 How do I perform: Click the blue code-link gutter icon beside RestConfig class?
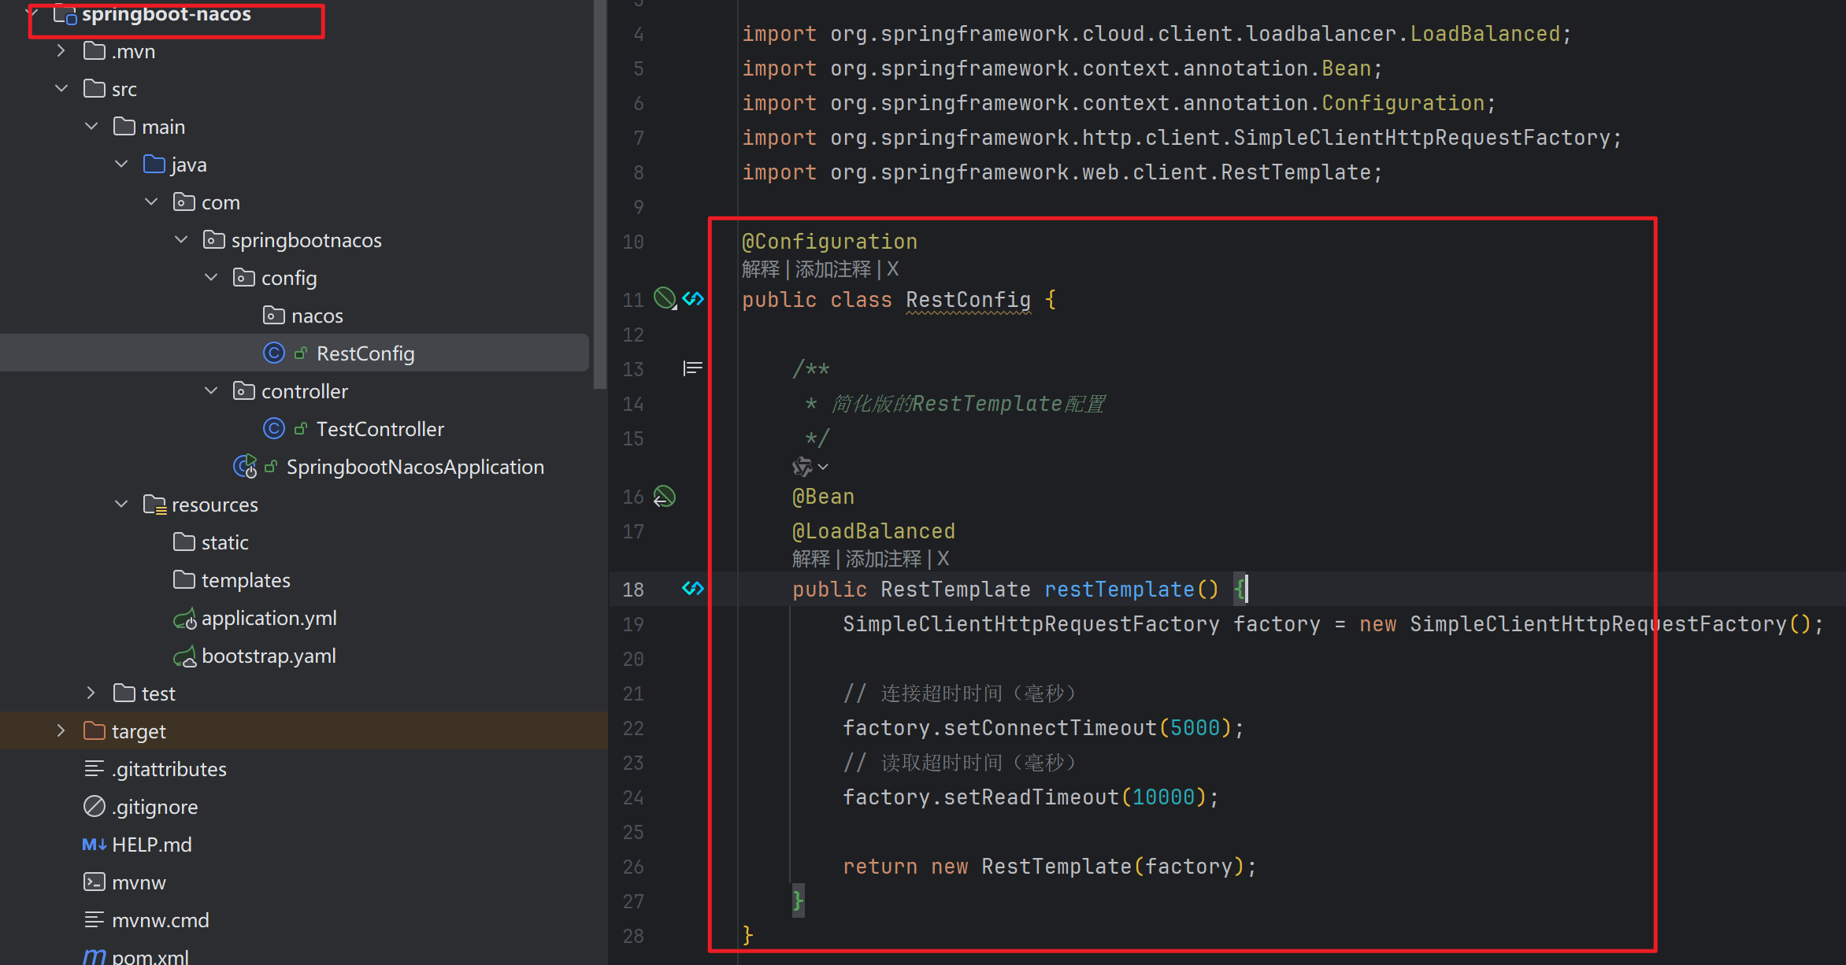(x=693, y=298)
